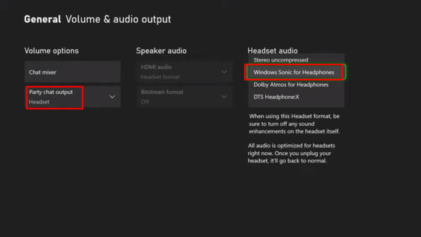This screenshot has width=421, height=237.
Task: Click the Headset audio section heading
Action: [x=272, y=51]
